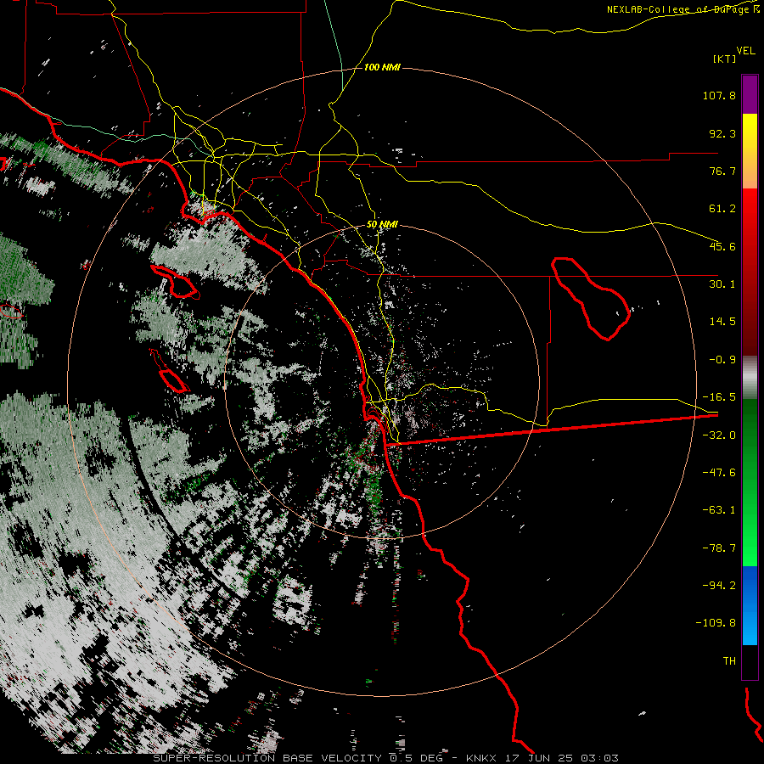Screen dimensions: 764x764
Task: Click the -78.7 scale value
Action: click(719, 548)
